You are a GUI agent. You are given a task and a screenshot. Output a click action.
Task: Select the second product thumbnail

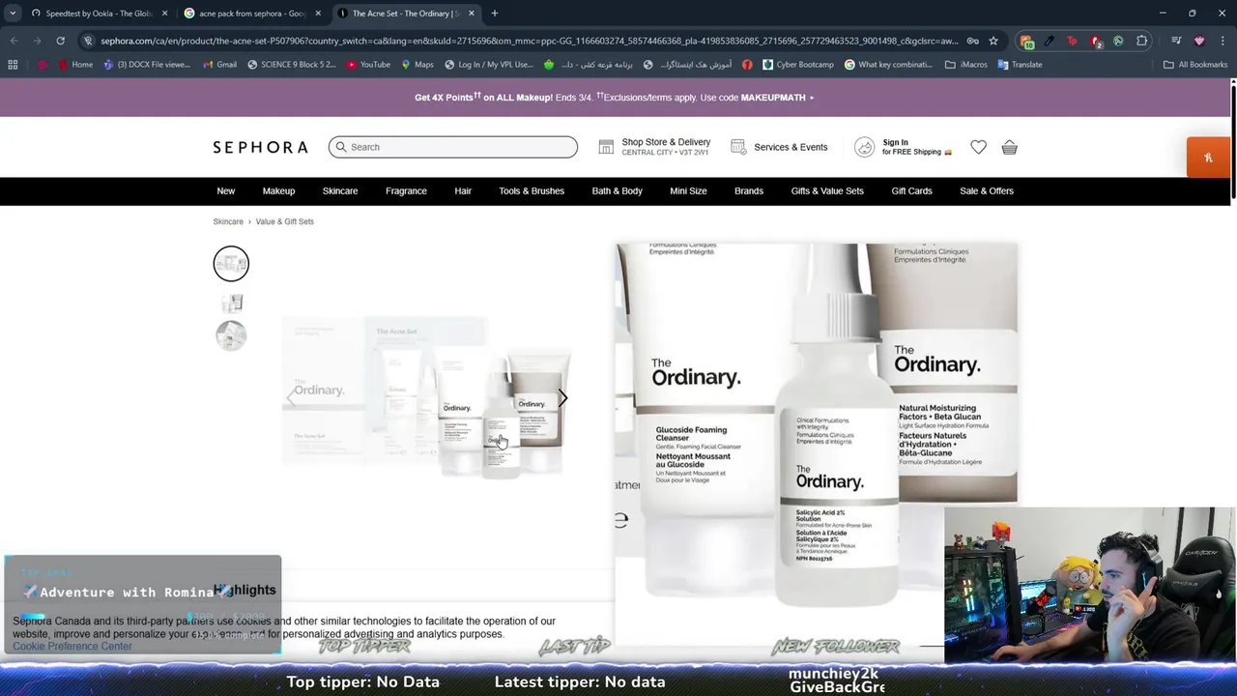pyautogui.click(x=231, y=304)
